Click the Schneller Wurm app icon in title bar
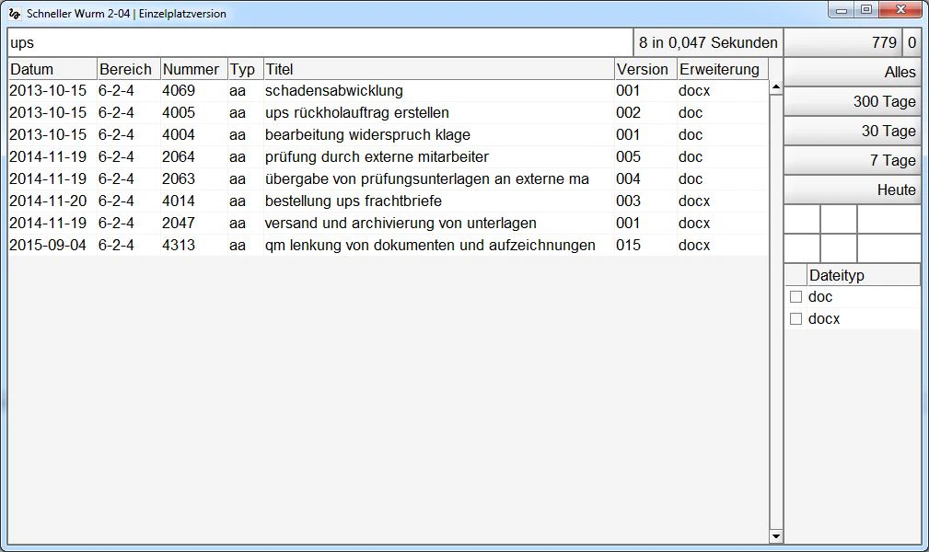929x552 pixels. 14,14
